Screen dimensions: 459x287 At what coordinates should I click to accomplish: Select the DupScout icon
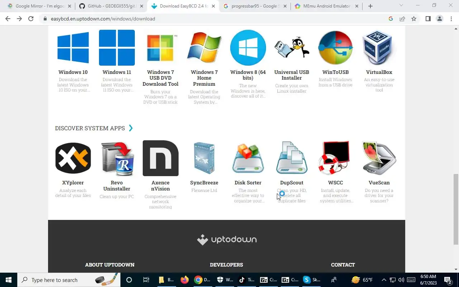click(292, 158)
